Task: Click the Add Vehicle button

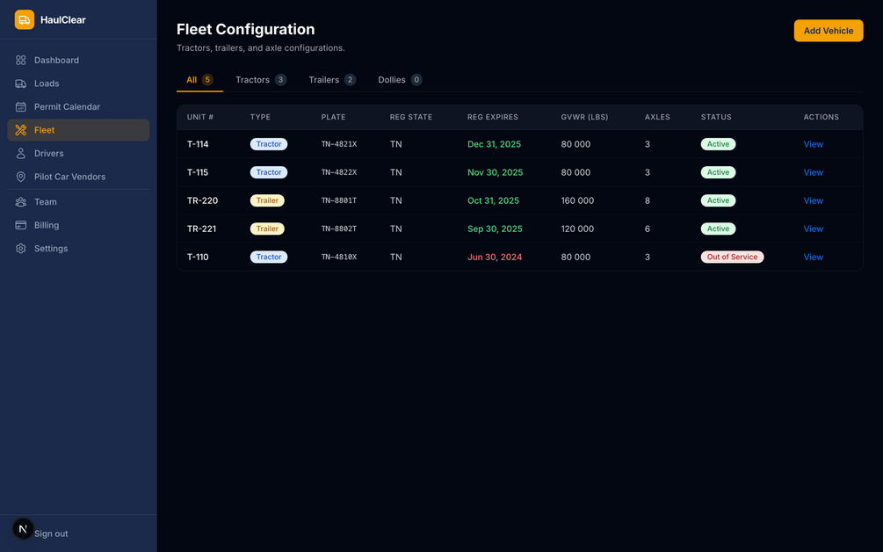Action: pos(829,31)
